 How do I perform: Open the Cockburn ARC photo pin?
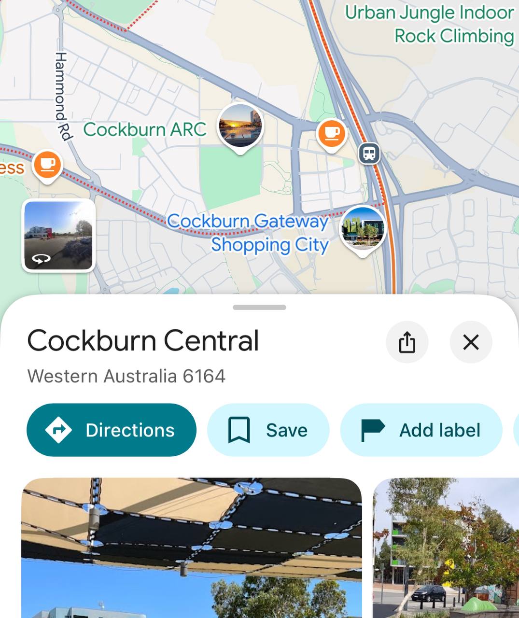coord(240,127)
